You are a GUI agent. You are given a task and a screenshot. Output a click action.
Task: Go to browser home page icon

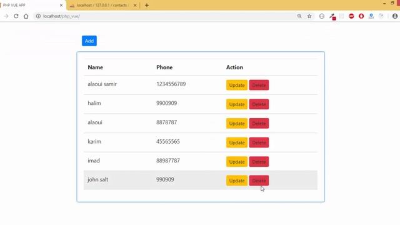coord(26,16)
